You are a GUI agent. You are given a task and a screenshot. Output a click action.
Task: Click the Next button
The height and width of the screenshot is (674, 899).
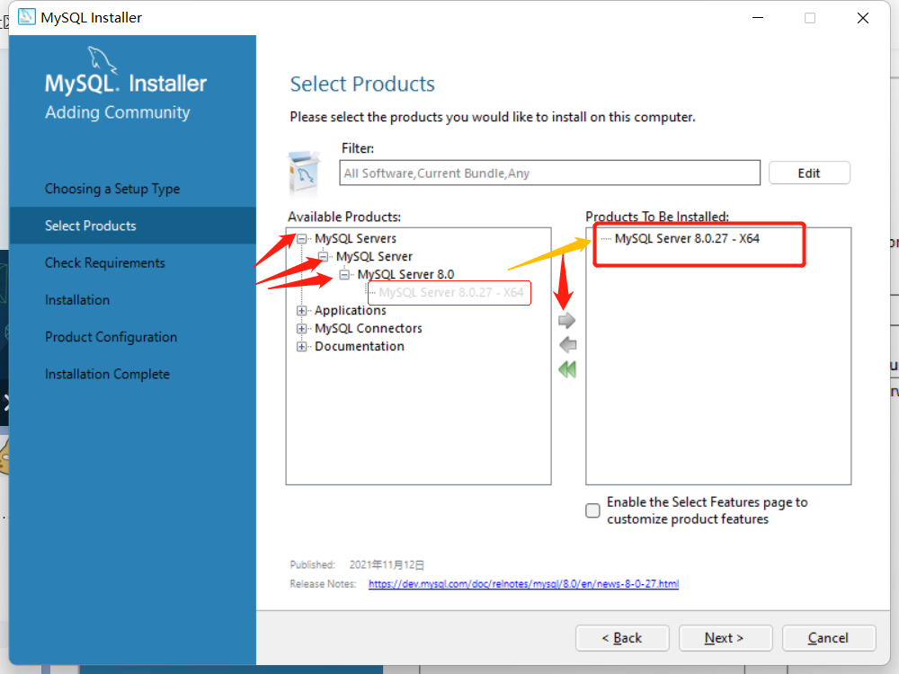[725, 638]
